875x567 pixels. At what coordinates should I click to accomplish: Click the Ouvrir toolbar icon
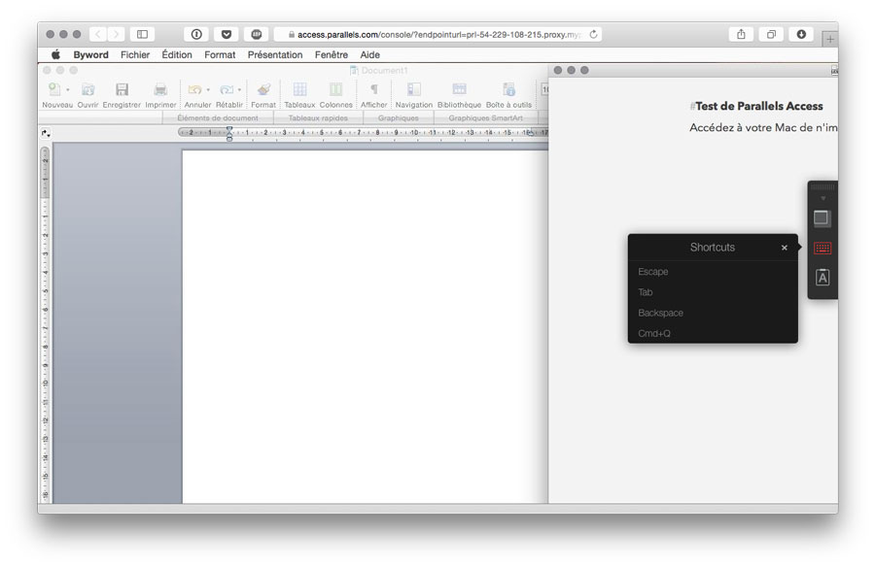coord(87,89)
